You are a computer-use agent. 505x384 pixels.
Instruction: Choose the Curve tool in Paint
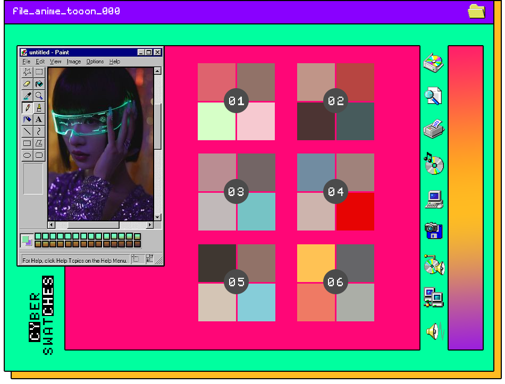(x=39, y=131)
